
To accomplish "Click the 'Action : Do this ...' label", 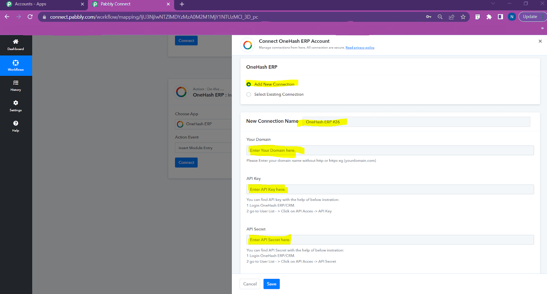I will pos(208,89).
